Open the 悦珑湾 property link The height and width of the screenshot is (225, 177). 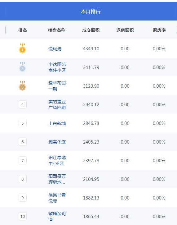pyautogui.click(x=55, y=49)
